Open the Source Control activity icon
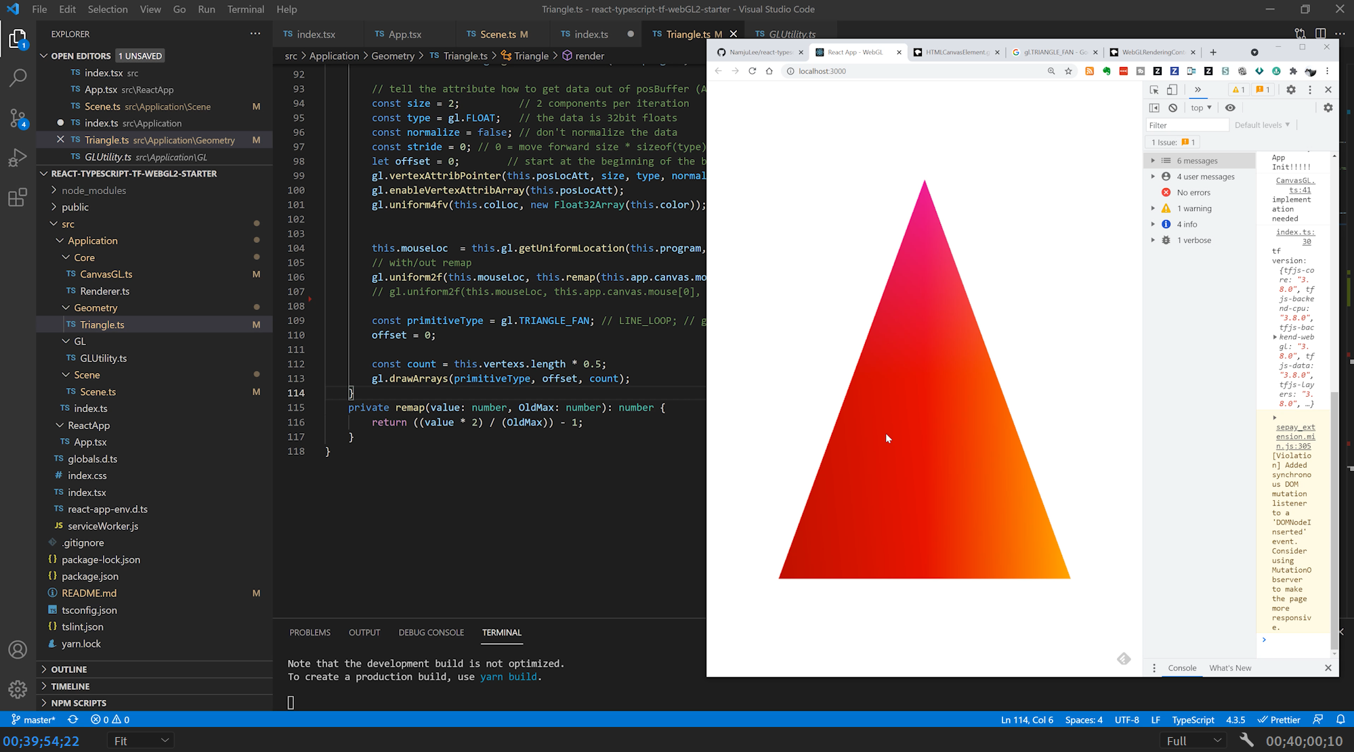 (18, 118)
